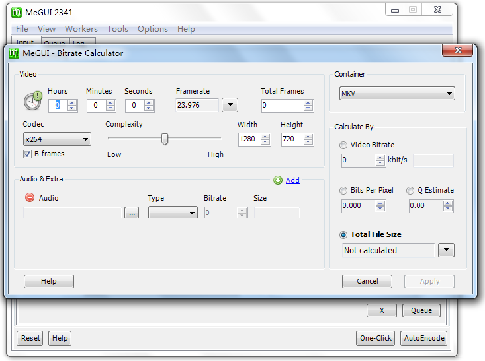Click the Width spinner arrows
Image resolution: width=485 pixels, height=361 pixels.
(x=265, y=139)
